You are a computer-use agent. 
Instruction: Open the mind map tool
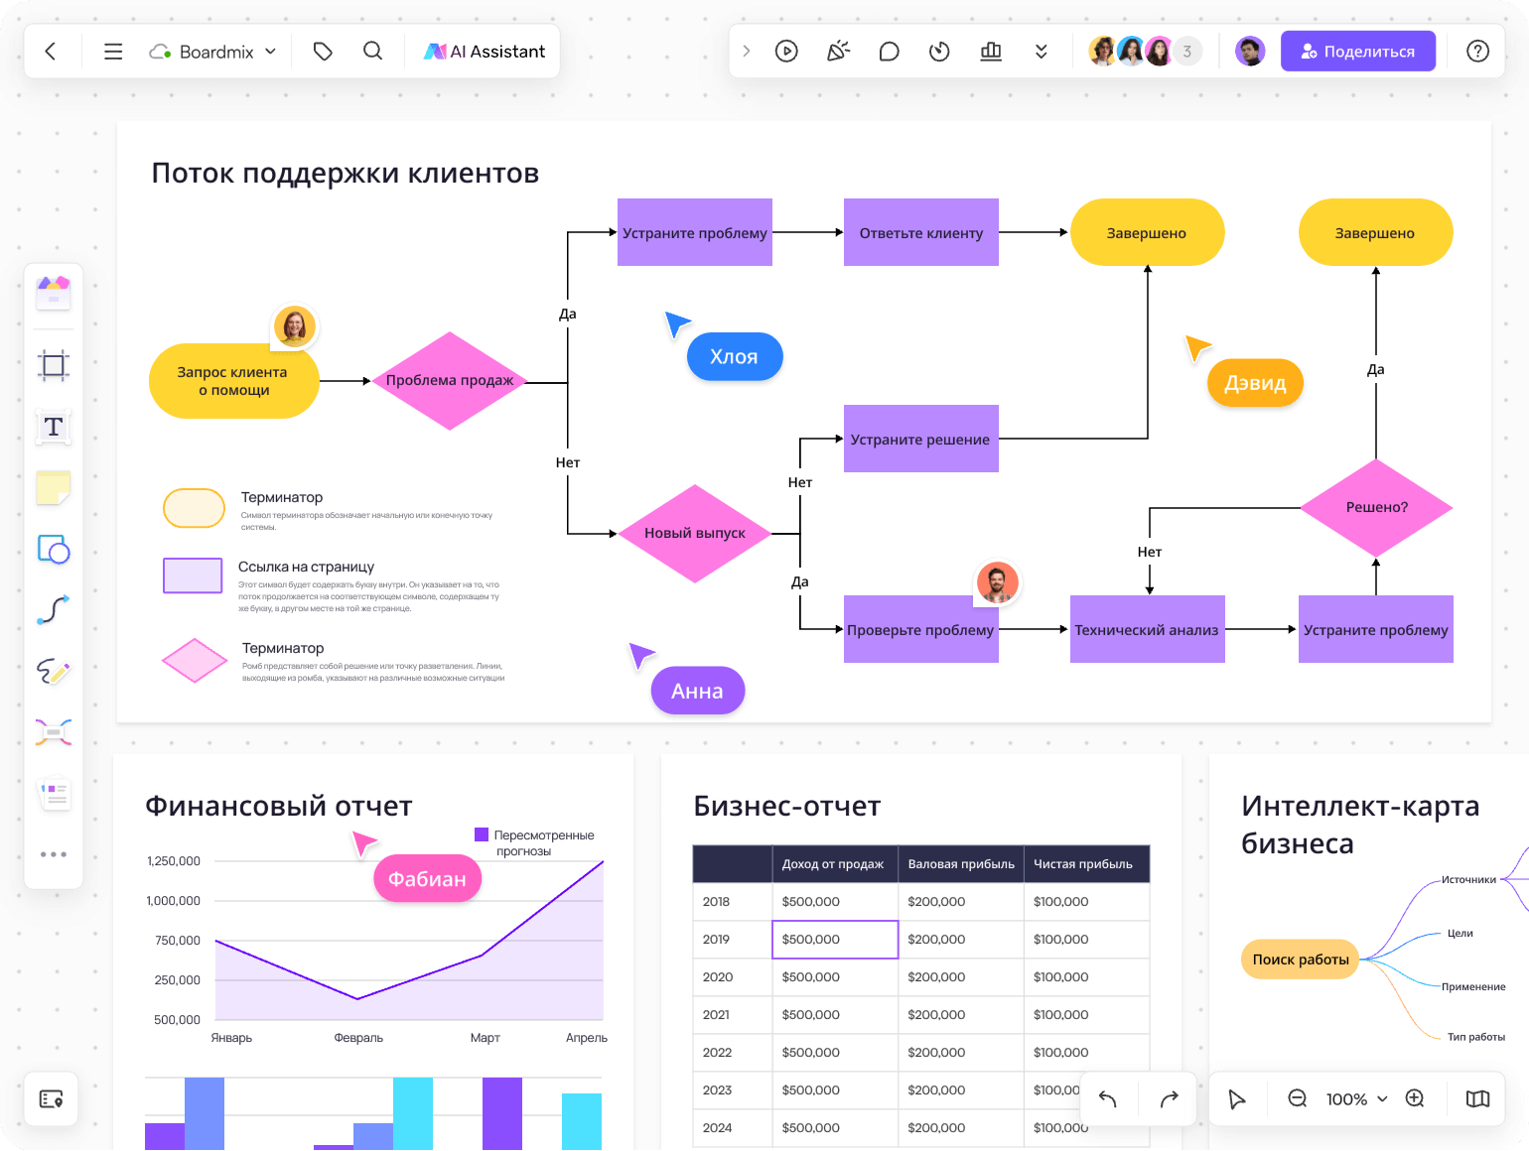(x=54, y=732)
